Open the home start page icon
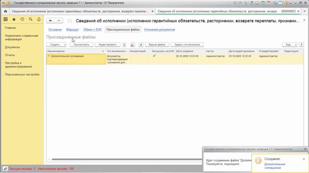 5,12
